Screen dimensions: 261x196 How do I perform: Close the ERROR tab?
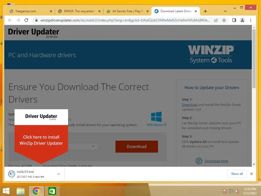tap(99, 11)
